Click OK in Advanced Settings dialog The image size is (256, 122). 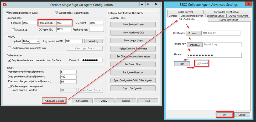coord(224,115)
